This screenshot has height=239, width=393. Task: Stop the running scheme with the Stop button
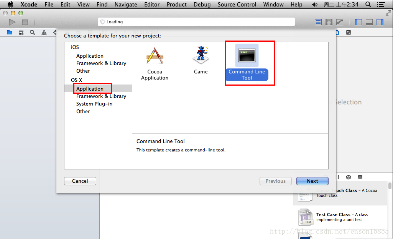pos(25,22)
